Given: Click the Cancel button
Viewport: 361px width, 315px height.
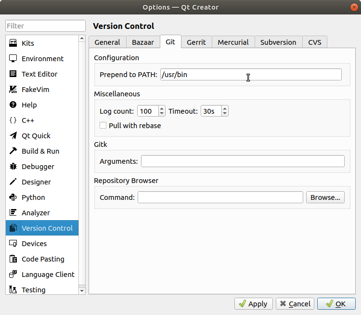Looking at the screenshot, I should point(296,304).
